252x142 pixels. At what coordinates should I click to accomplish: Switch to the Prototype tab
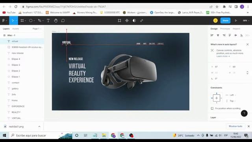(x=225, y=29)
